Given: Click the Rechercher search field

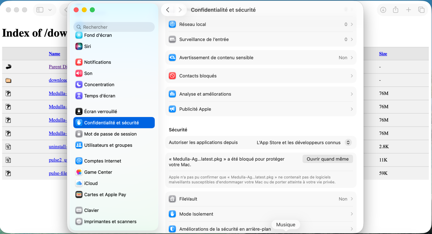Looking at the screenshot, I should pos(114,27).
